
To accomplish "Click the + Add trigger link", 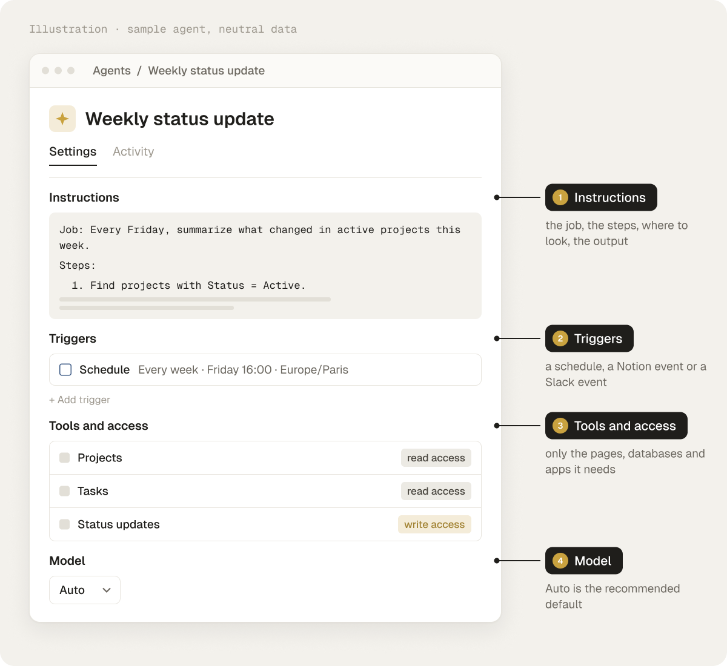I will coord(79,400).
